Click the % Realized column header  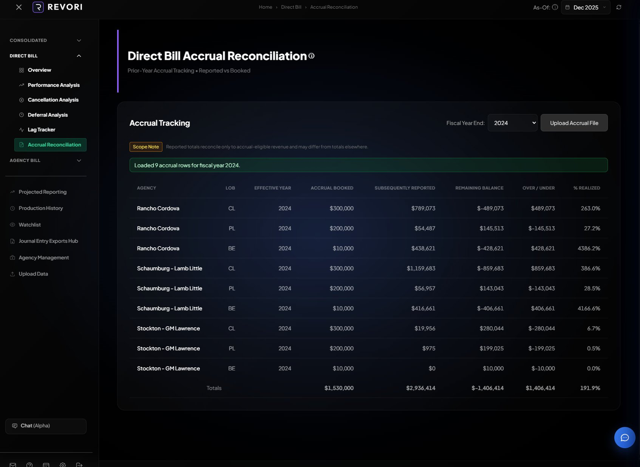587,188
